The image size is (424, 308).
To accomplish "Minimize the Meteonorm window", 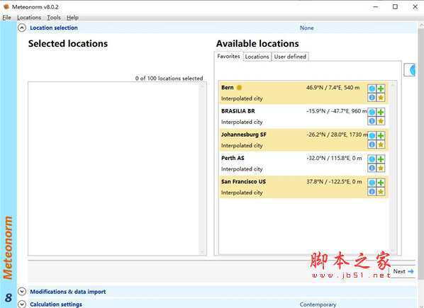I will click(x=376, y=7).
